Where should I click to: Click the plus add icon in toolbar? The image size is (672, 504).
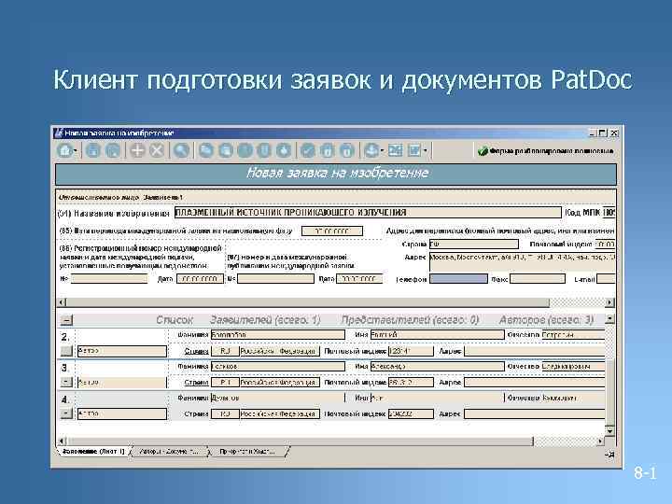[137, 151]
